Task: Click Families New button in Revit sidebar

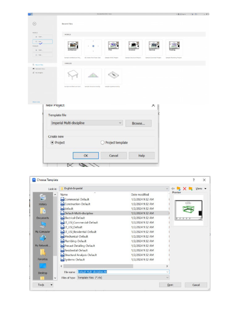Action: (x=43, y=55)
